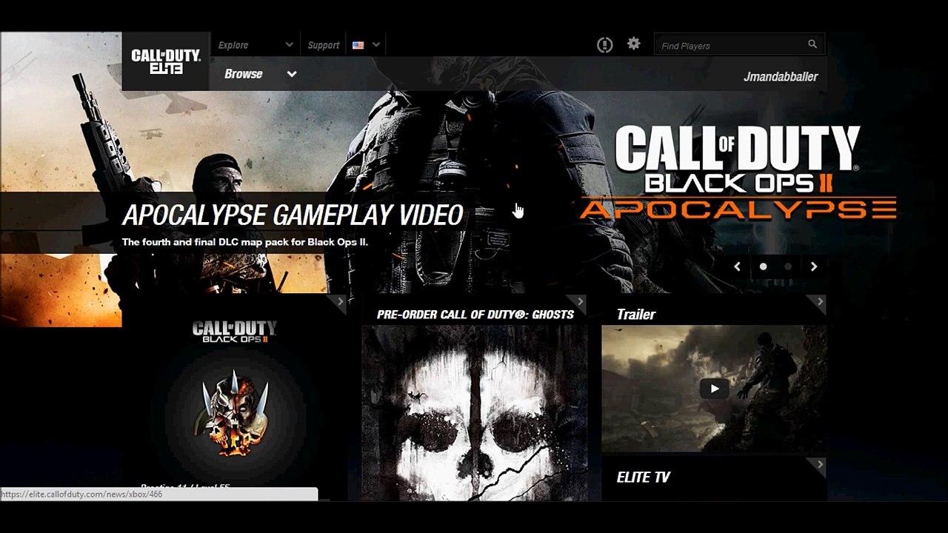Viewport: 948px width, 533px height.
Task: Click the 'fourth and final DLC map pack' text
Action: tap(245, 242)
